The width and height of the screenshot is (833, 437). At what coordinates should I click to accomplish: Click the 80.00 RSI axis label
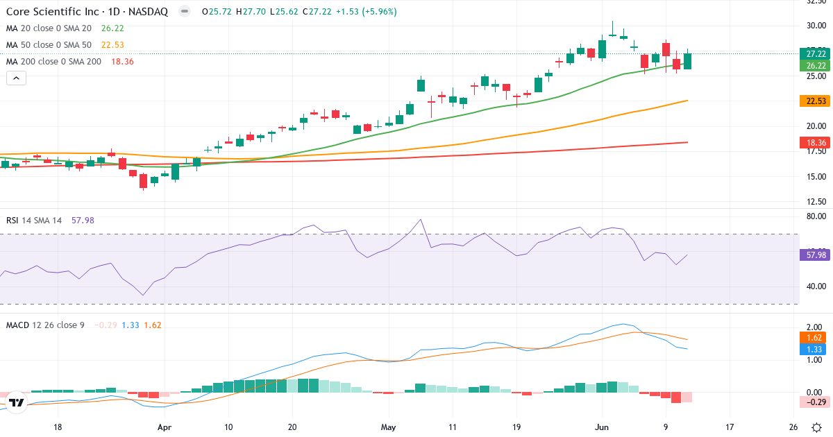click(x=815, y=216)
